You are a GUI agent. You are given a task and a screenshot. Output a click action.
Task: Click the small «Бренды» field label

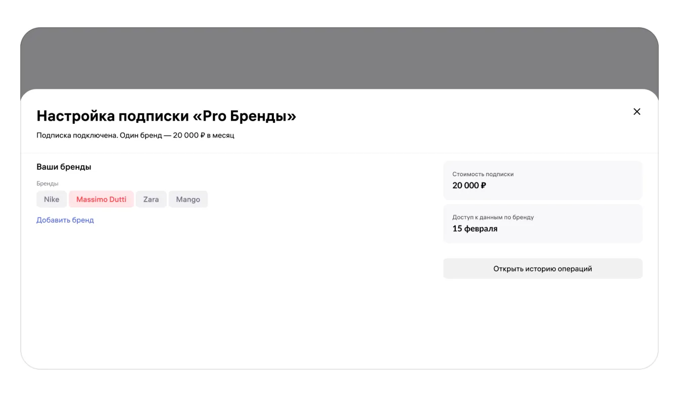[47, 183]
